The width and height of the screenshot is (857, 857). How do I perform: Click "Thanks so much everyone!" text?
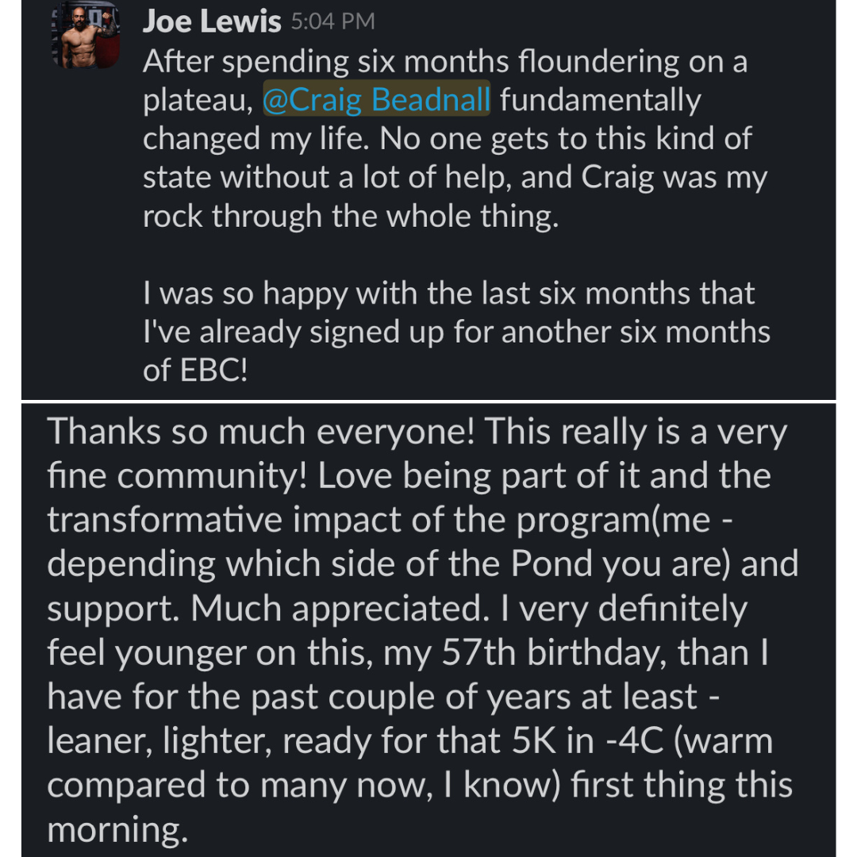pos(262,432)
